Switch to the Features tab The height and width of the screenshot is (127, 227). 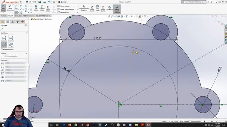[4, 16]
